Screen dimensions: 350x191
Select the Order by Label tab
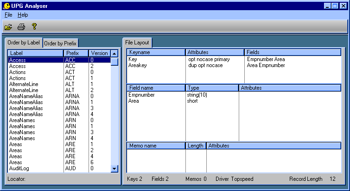pos(24,43)
